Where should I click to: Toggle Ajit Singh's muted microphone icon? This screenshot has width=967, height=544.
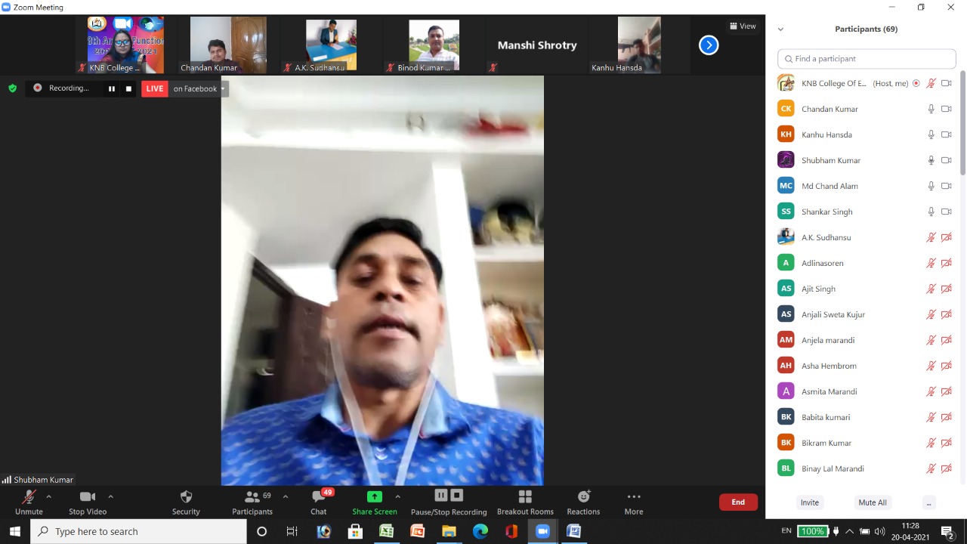coord(931,289)
